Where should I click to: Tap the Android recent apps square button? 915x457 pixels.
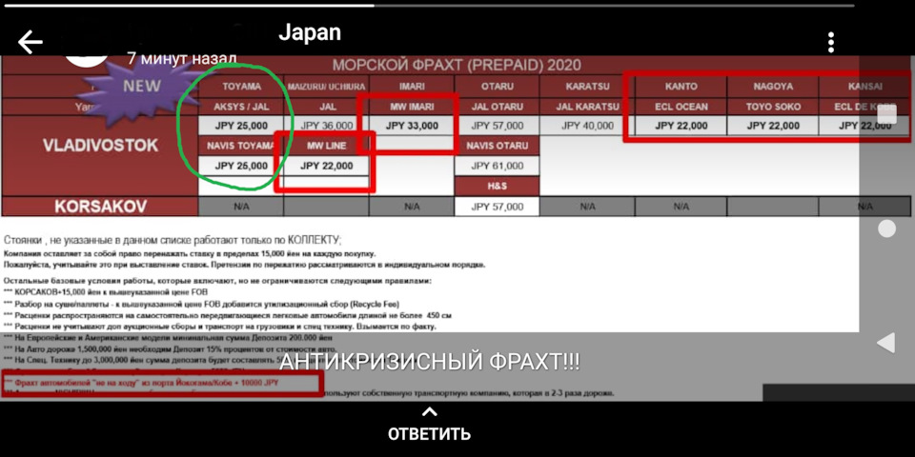[887, 114]
